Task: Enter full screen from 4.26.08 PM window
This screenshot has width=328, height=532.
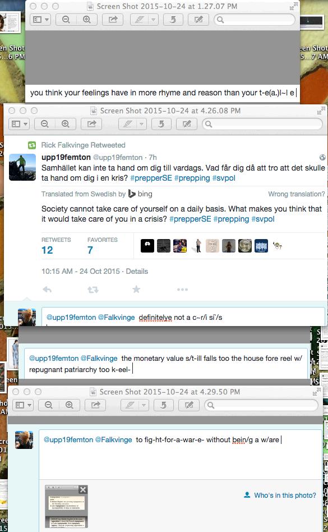Action: (320, 111)
